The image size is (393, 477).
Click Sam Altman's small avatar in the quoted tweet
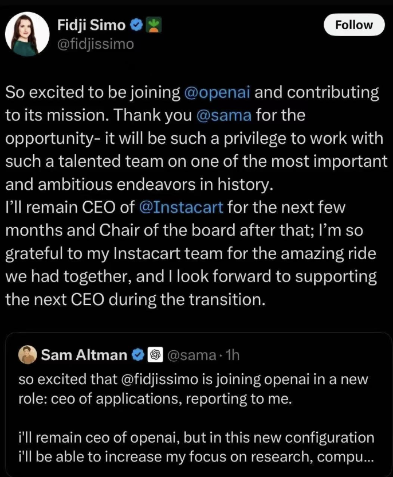coord(27,355)
